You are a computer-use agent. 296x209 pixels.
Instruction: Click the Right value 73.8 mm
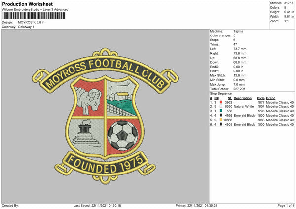click(x=240, y=53)
